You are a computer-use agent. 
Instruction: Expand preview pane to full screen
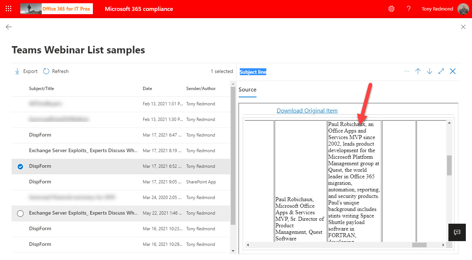pos(441,71)
